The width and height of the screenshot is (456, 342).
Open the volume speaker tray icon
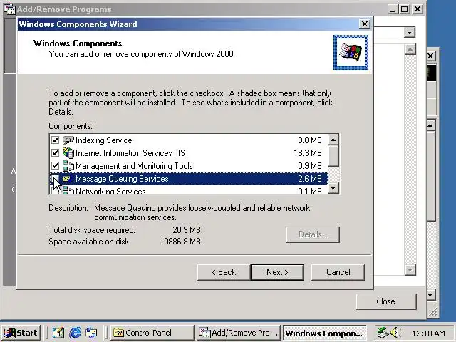coord(395,333)
